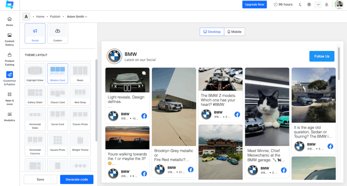Click BMW avatar on 'Light reveals' post

pyautogui.click(x=113, y=116)
